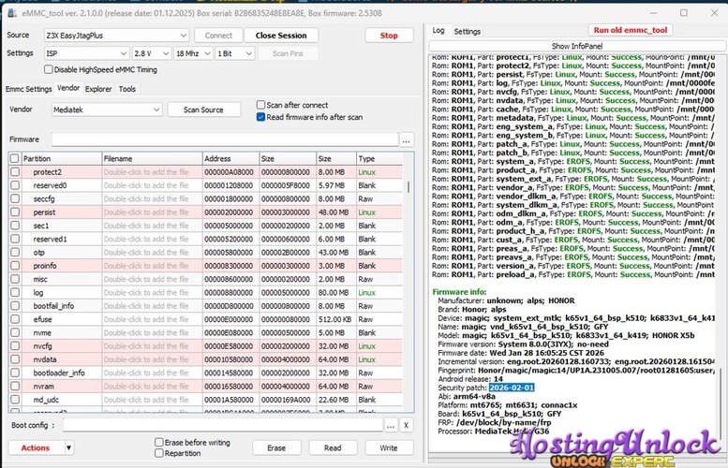This screenshot has height=468, width=728.
Task: Click the Connect button
Action: click(x=218, y=36)
